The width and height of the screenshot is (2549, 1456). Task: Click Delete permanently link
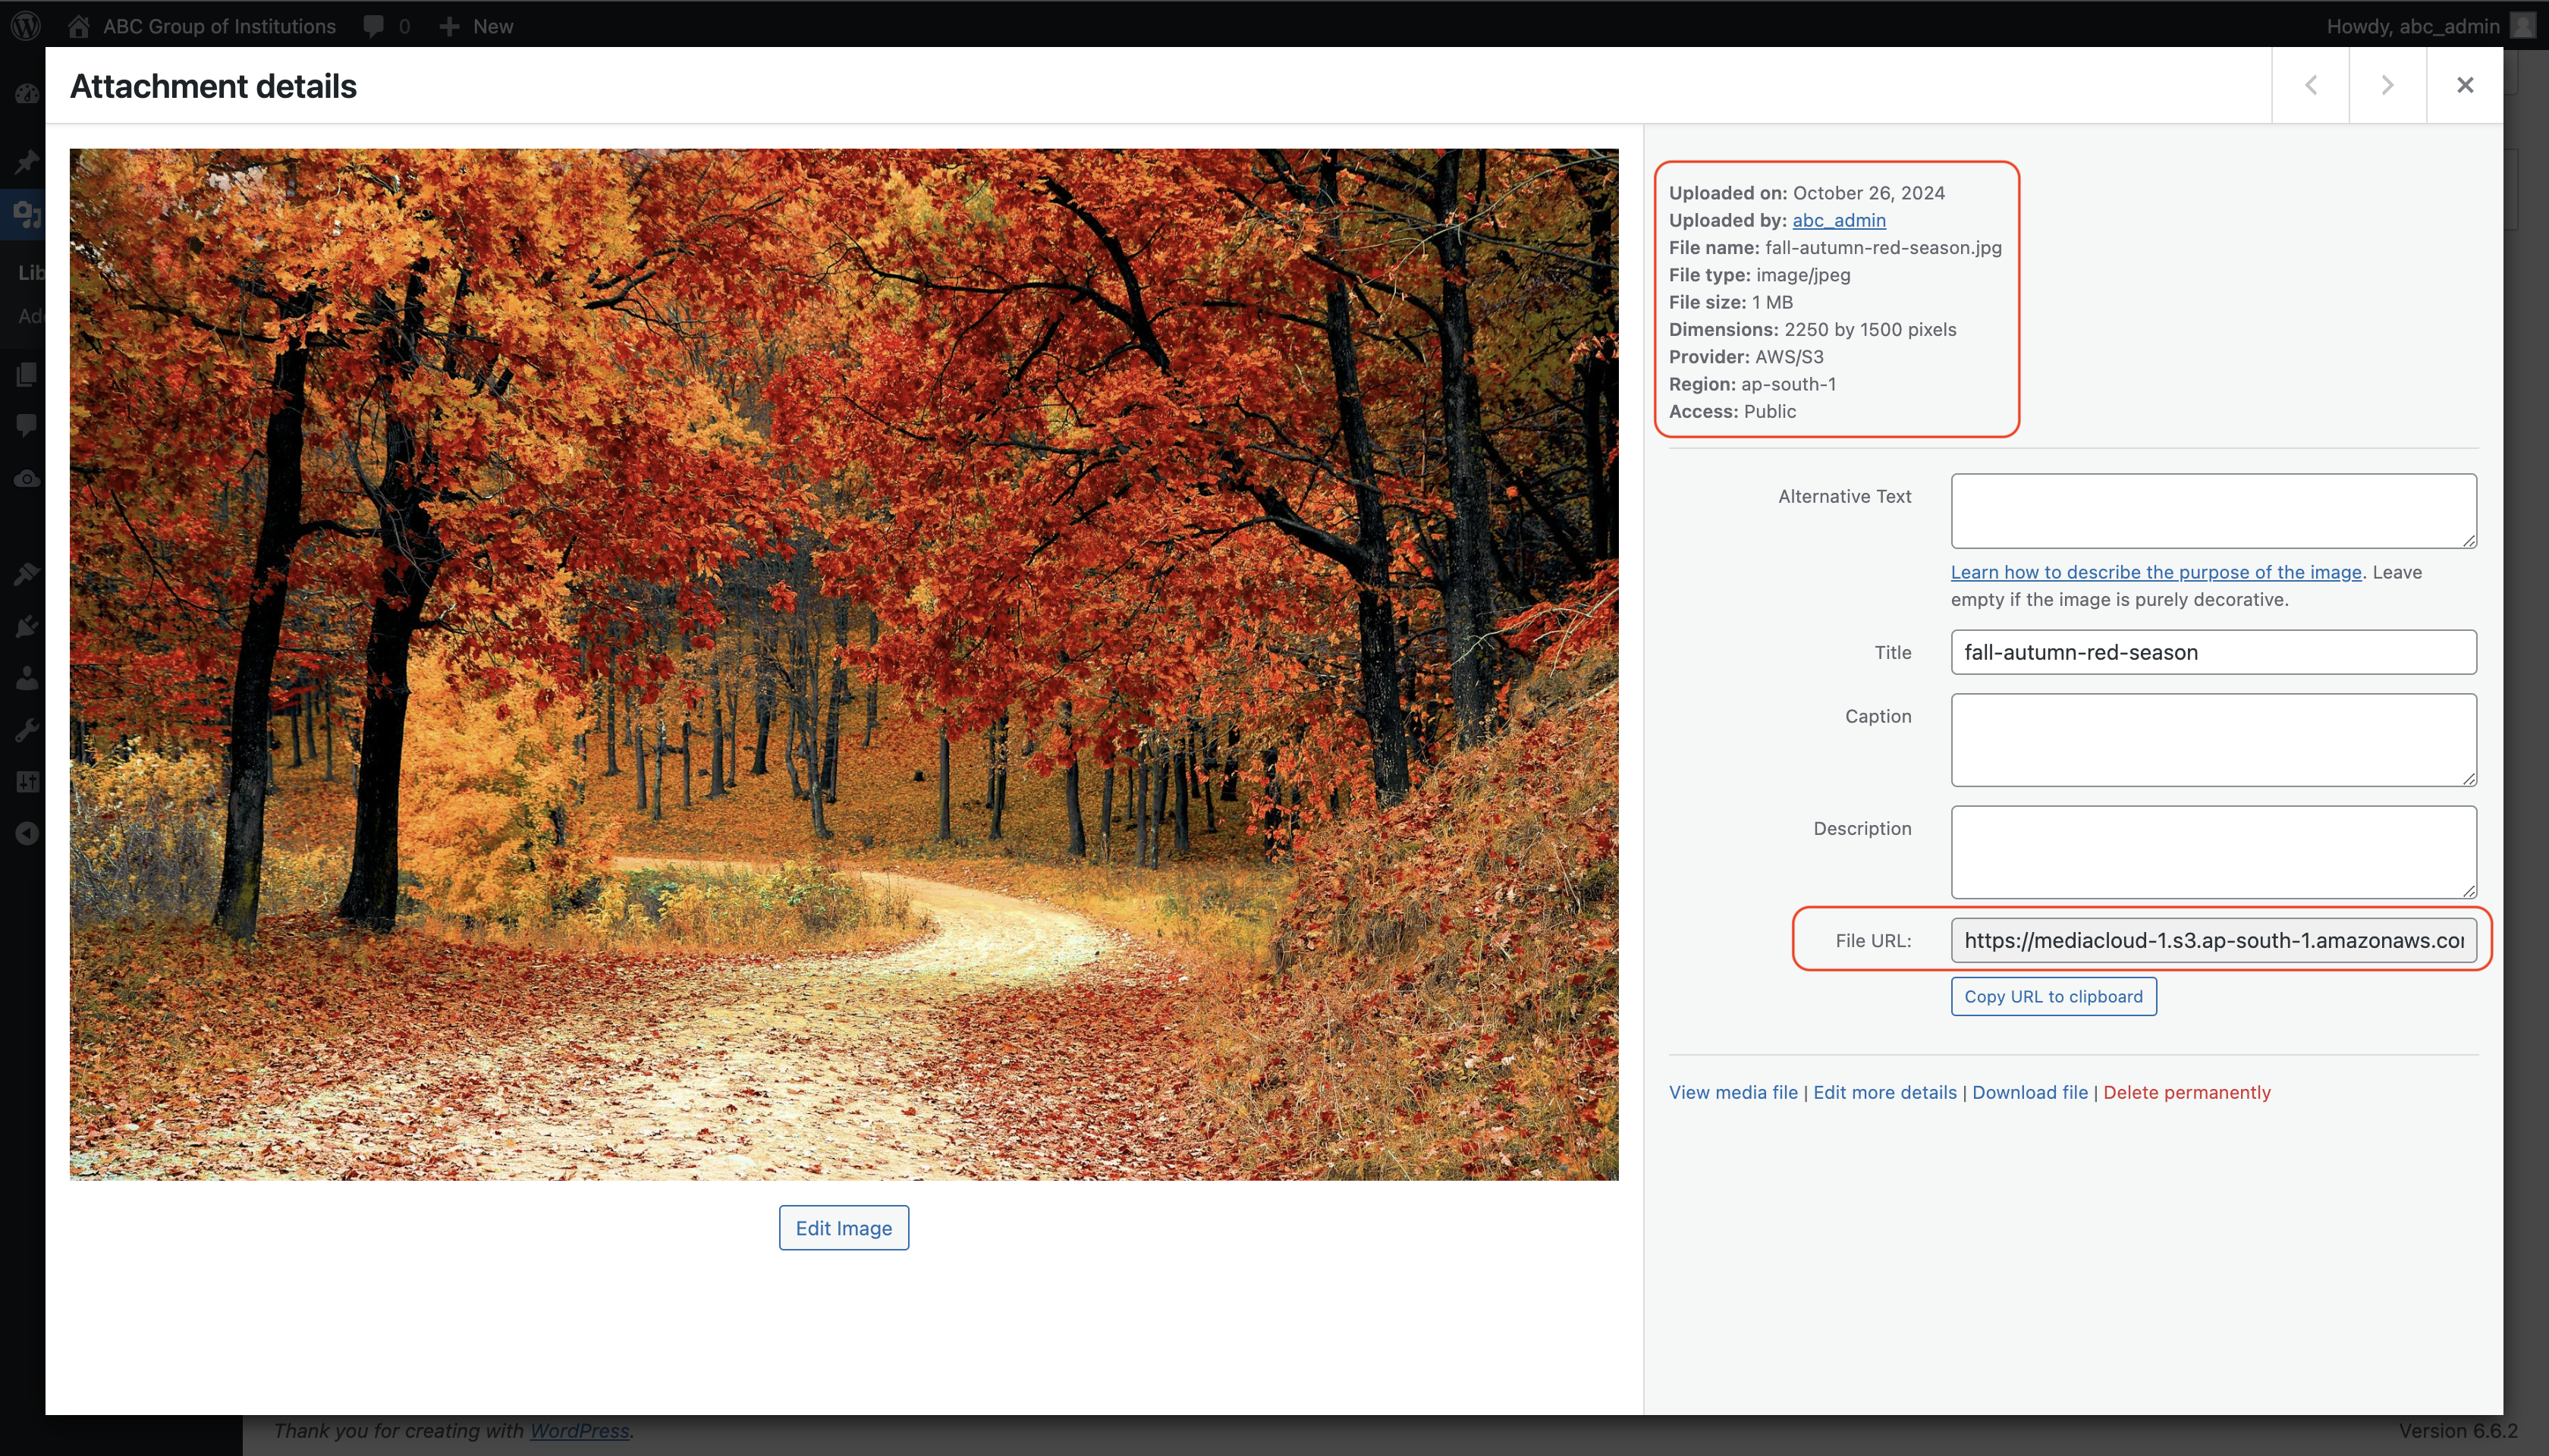click(2187, 1092)
